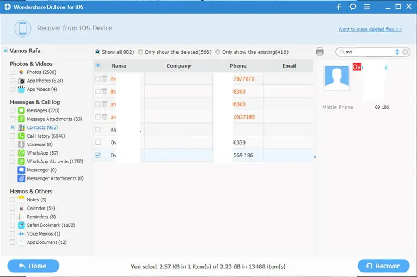Click the 8300 phone number in Bl row
417x277 pixels.
(x=239, y=91)
